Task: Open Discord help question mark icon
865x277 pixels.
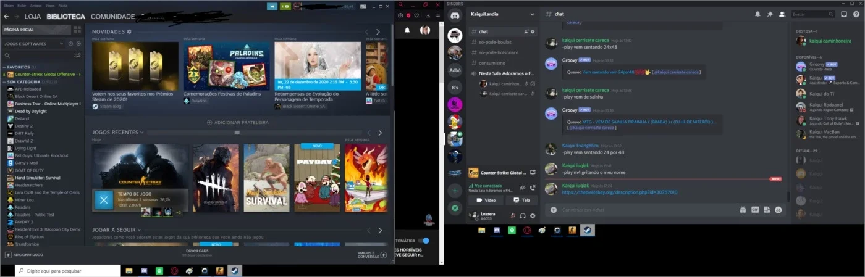Action: (856, 14)
